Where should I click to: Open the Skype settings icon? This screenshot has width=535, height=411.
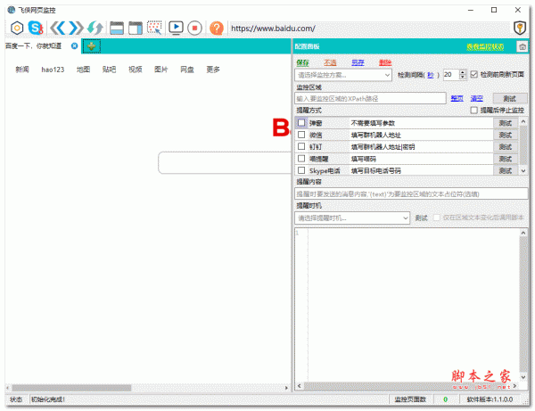pyautogui.click(x=36, y=28)
